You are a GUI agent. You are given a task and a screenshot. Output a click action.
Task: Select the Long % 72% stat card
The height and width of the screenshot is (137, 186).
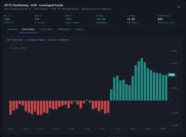tap(47, 19)
